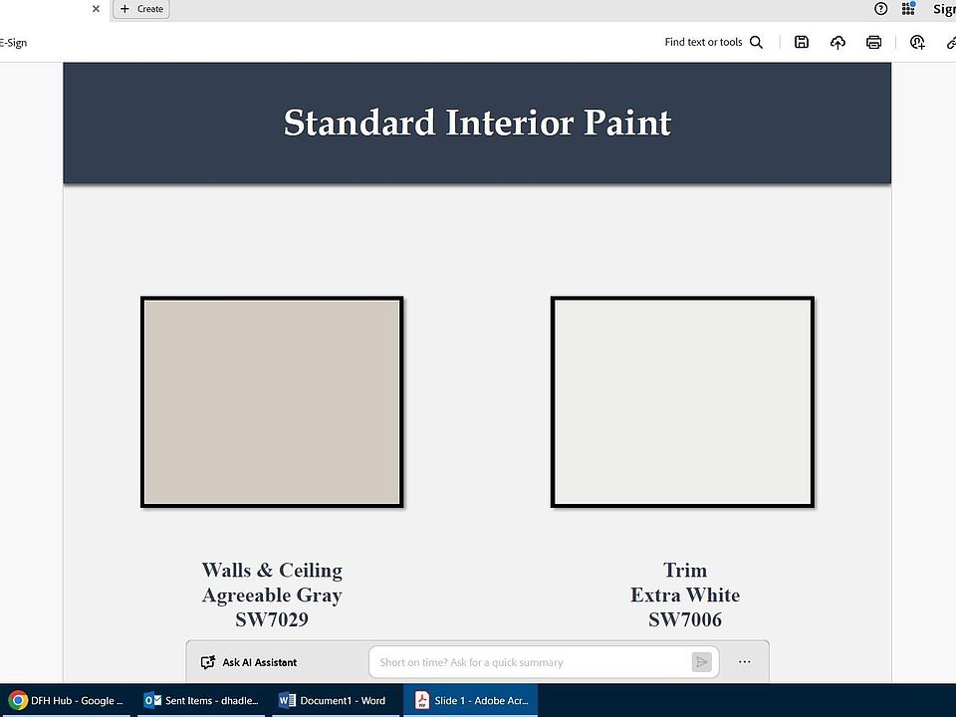Viewport: 956px width, 717px height.
Task: Click the copy link icon
Action: [950, 42]
